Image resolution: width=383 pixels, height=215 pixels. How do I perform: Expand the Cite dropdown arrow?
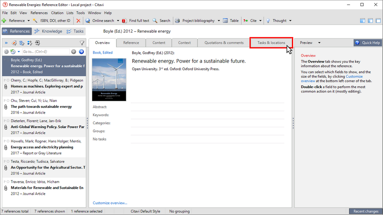(261, 21)
